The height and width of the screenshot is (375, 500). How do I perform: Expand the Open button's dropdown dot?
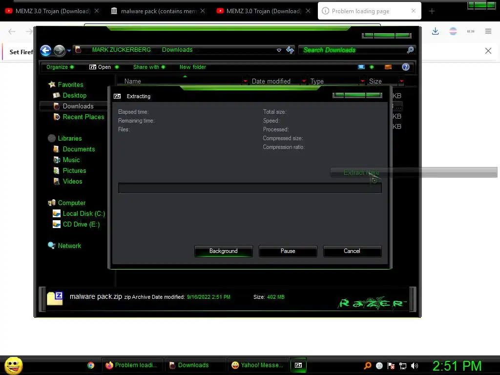(x=117, y=67)
